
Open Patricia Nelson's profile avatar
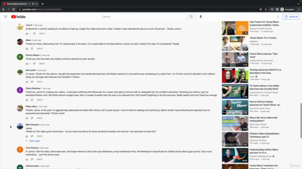coord(20,57)
